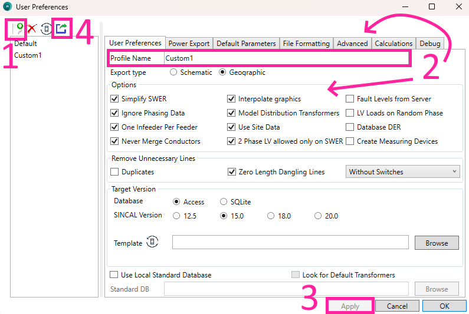Open the Advanced tab

click(x=352, y=44)
